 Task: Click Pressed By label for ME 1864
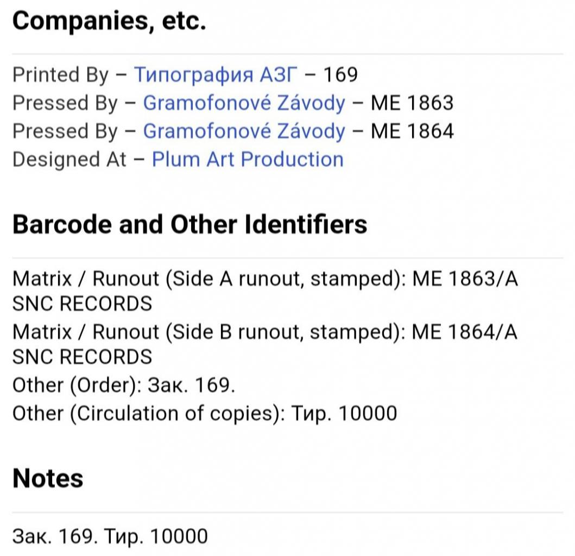[x=65, y=131]
